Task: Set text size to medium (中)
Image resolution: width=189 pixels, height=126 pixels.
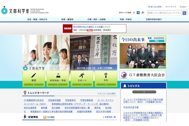Action: pyautogui.click(x=138, y=13)
